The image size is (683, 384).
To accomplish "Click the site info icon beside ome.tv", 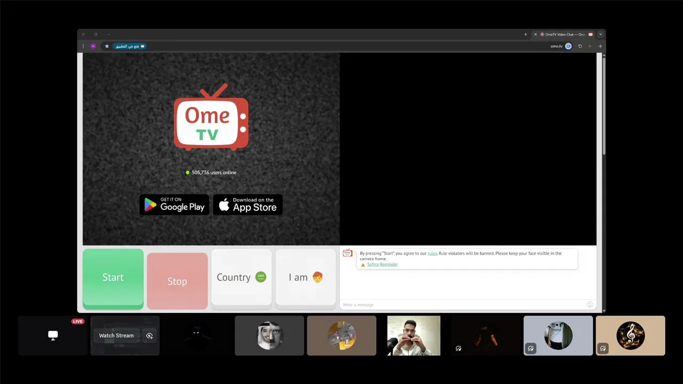I will point(568,46).
